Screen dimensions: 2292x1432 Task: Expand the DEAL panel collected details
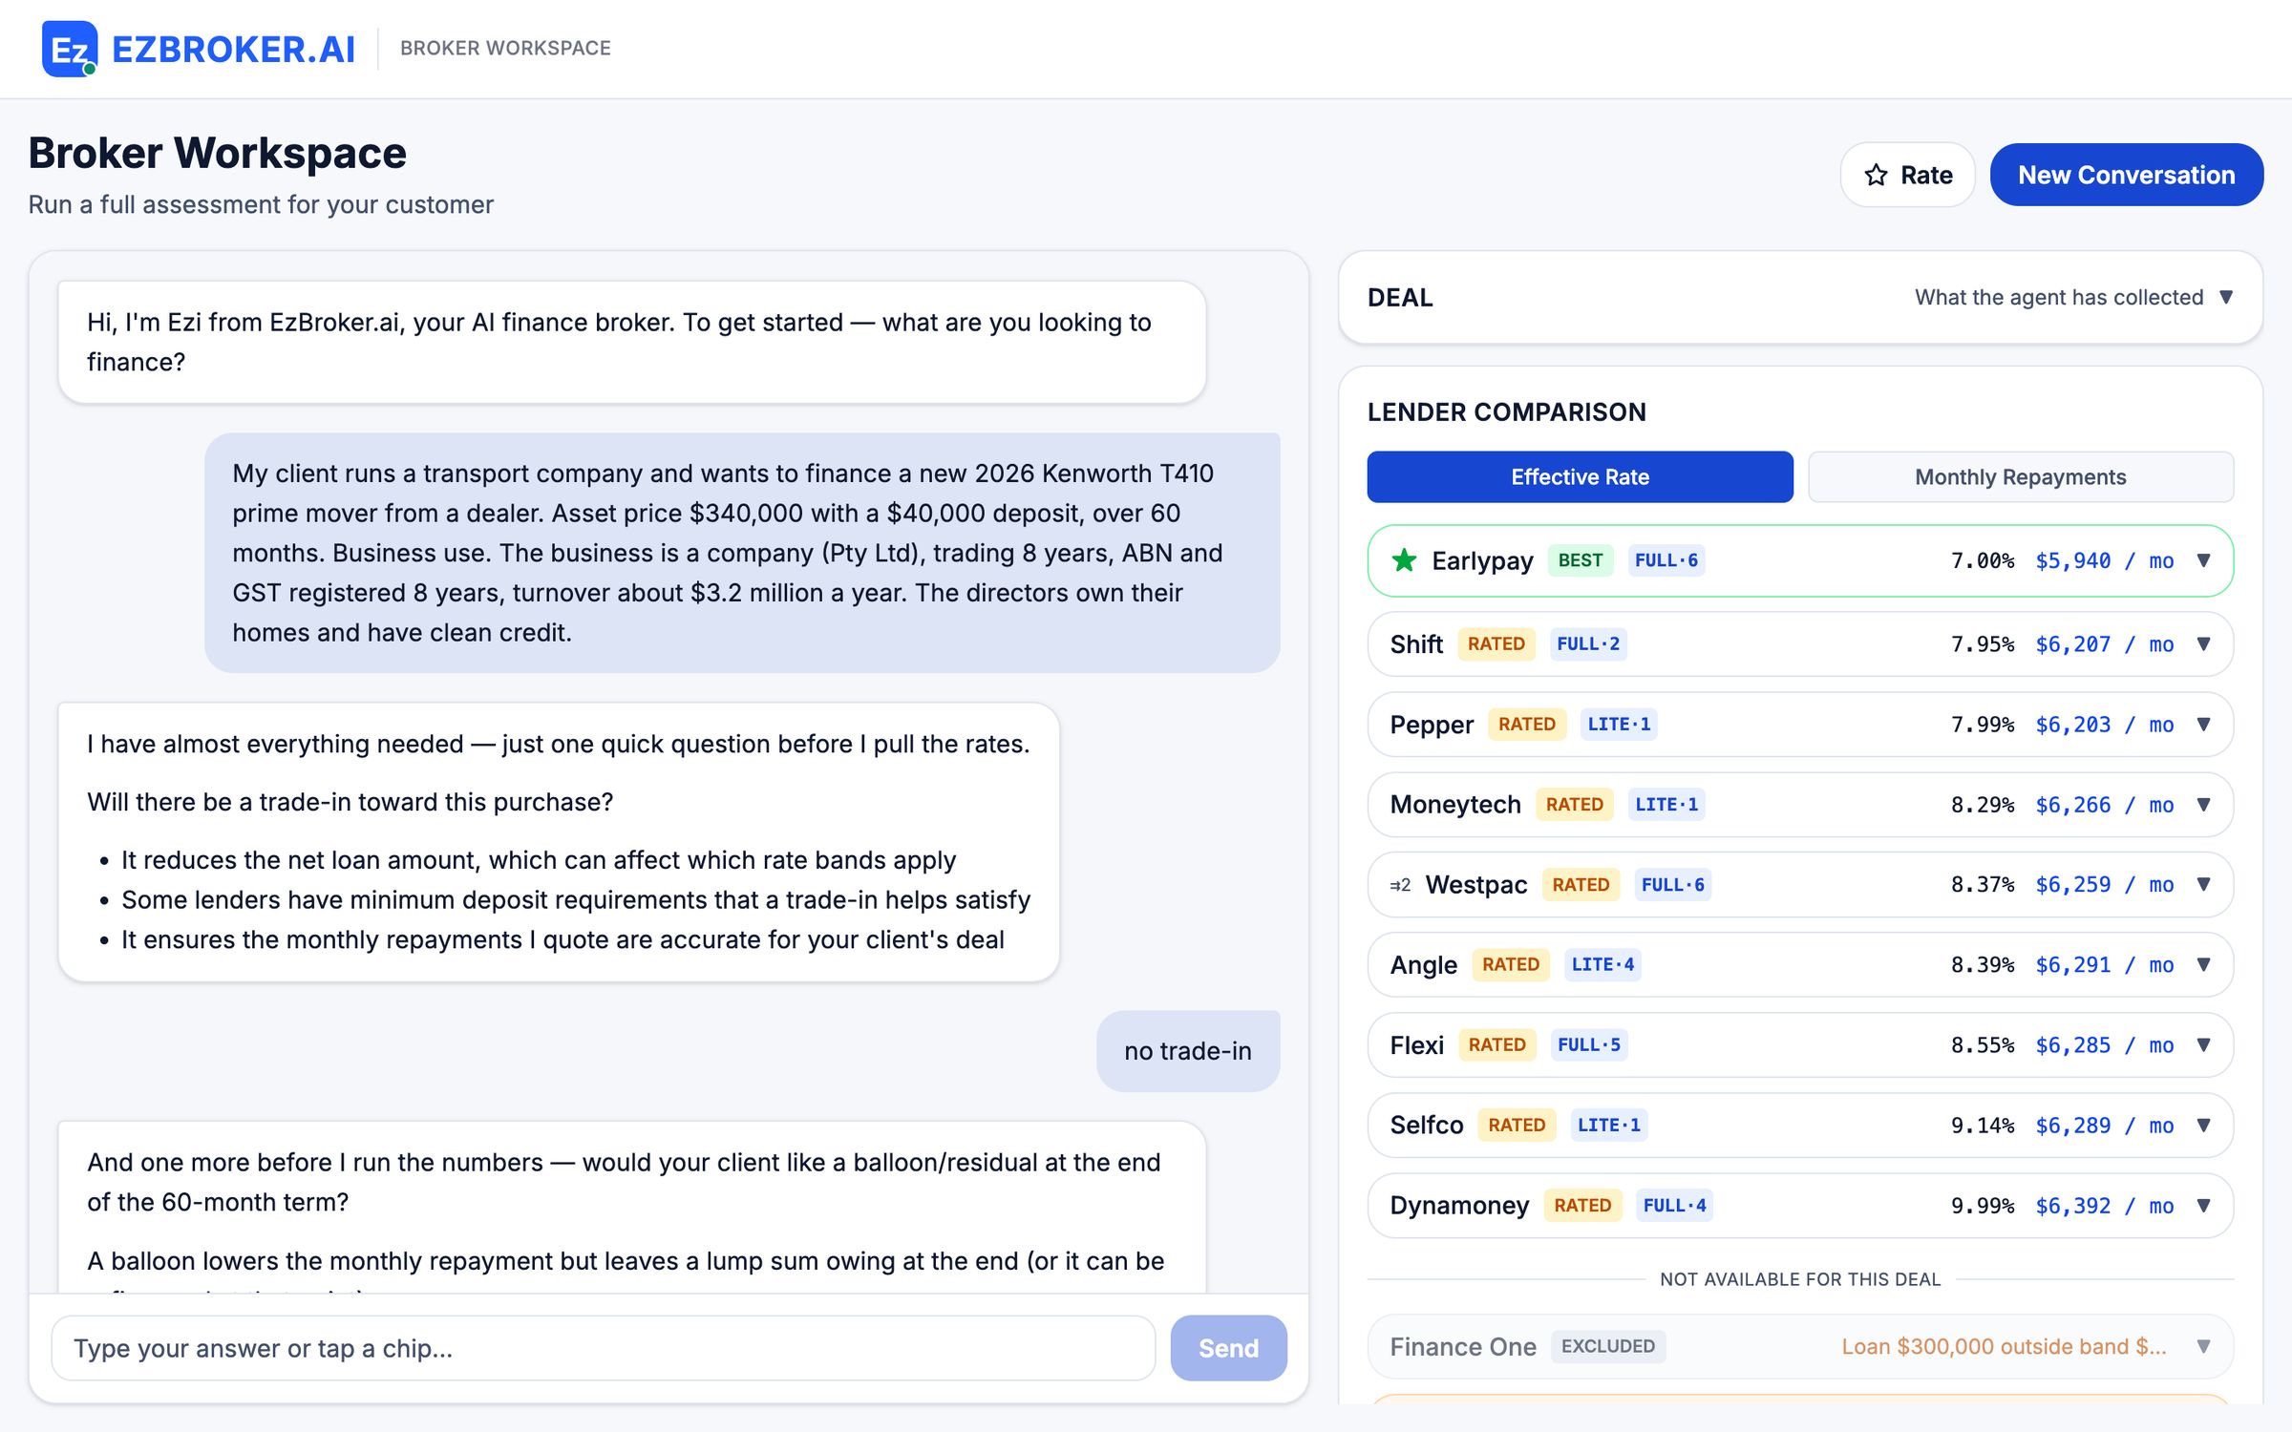coord(2226,297)
